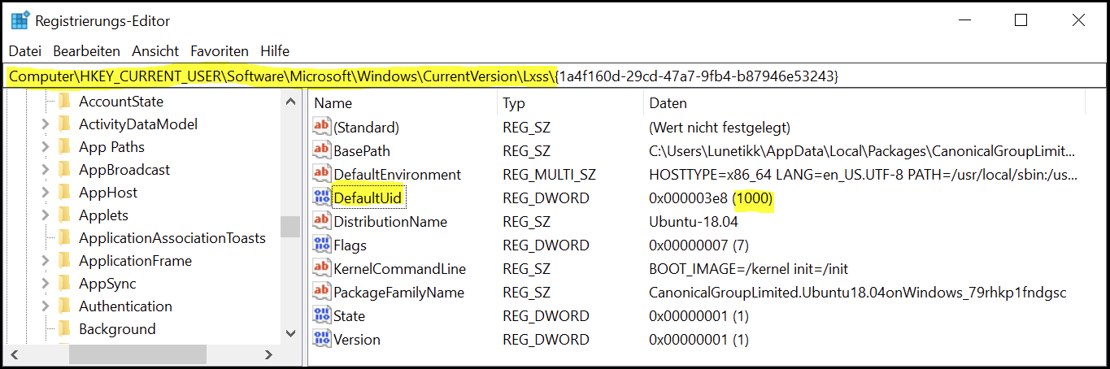Click the DefaultUid DWORD value icon

tap(322, 198)
